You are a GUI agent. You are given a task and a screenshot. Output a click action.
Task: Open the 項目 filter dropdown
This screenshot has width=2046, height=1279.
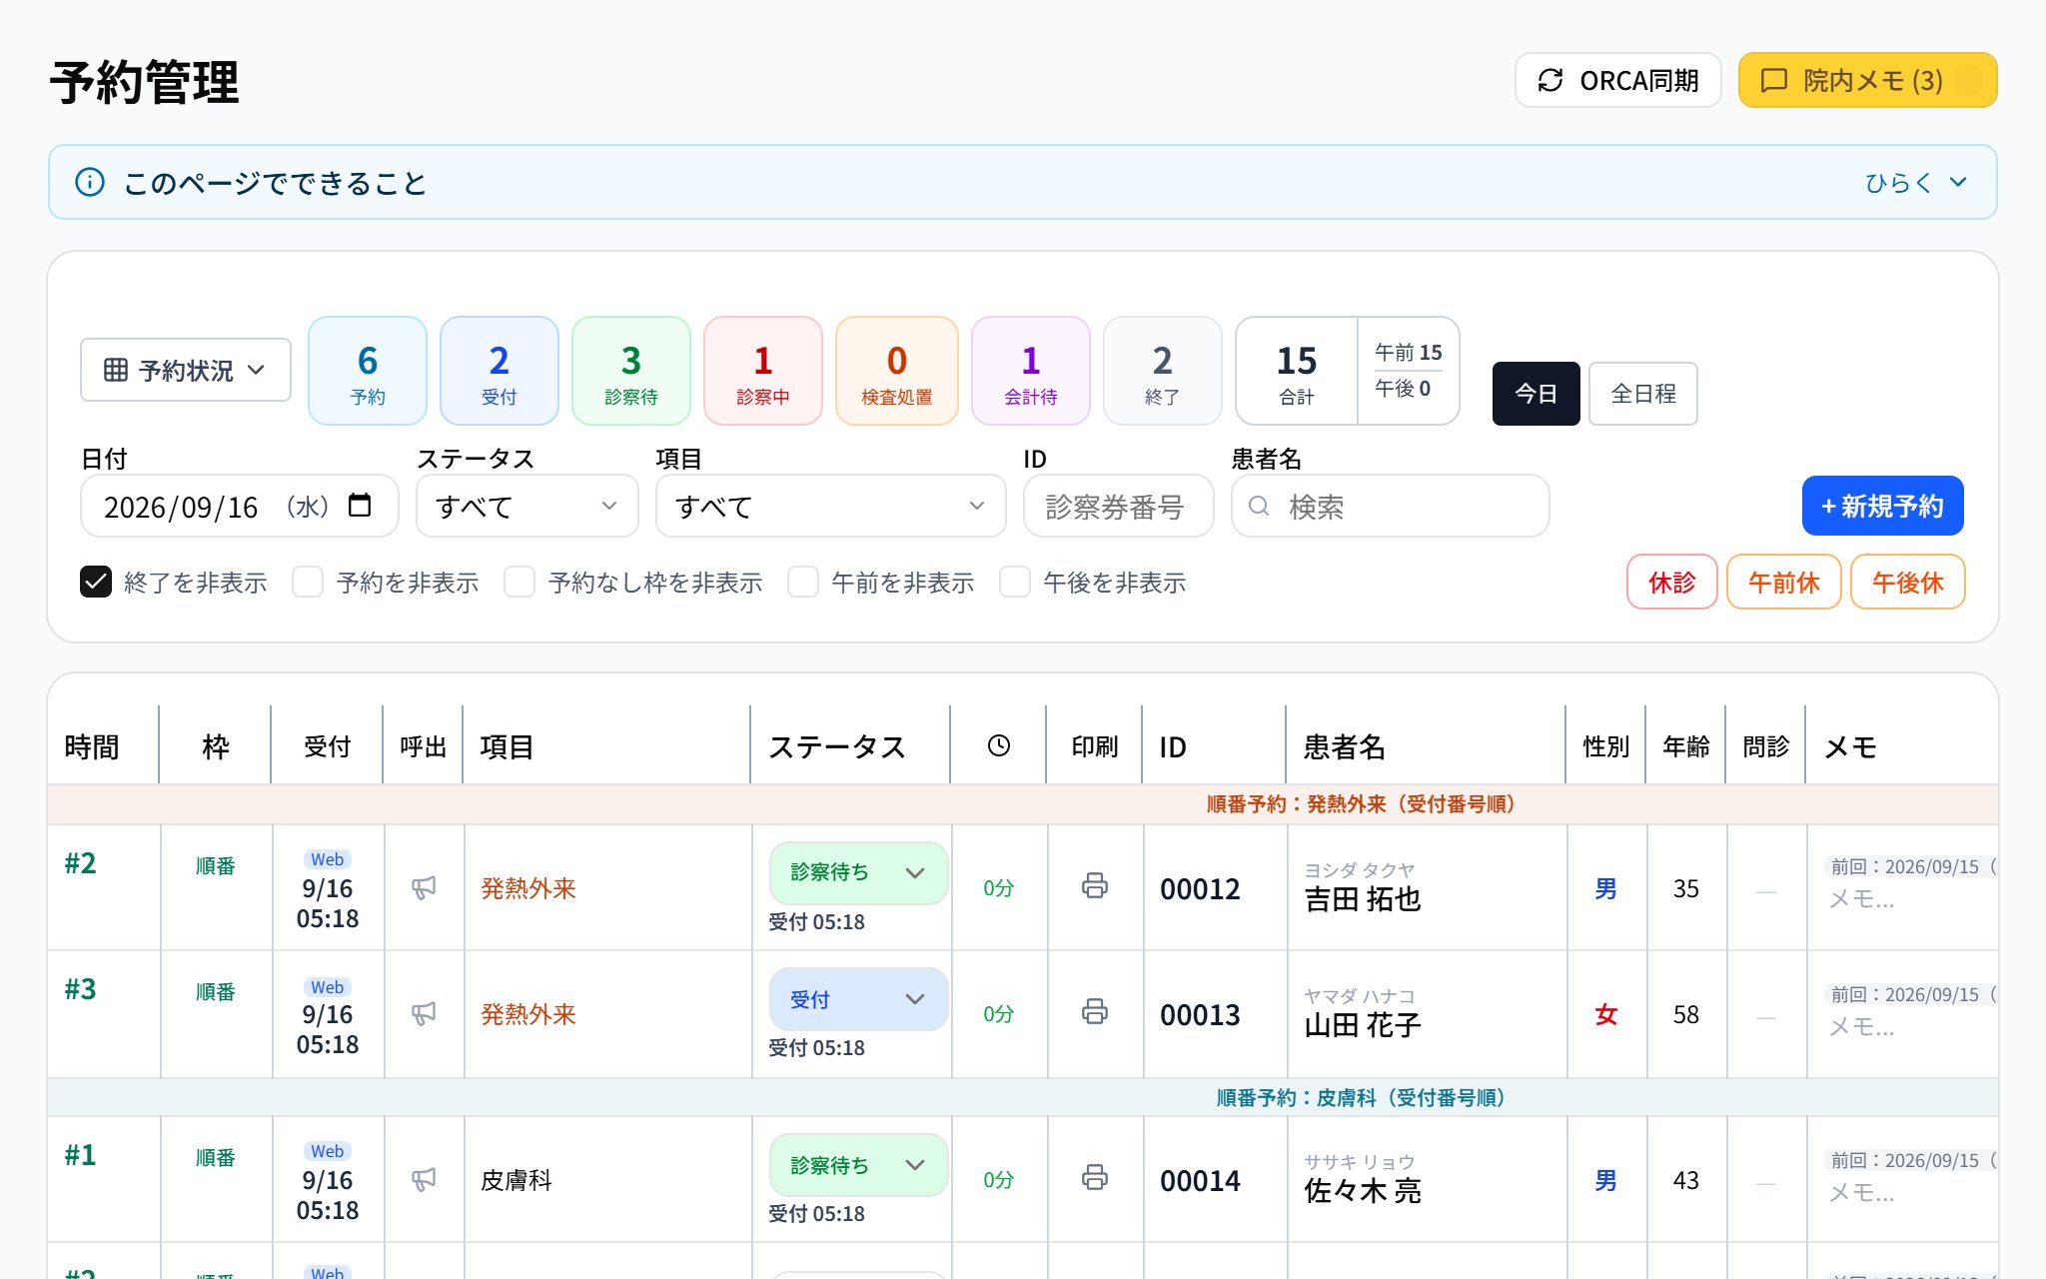(x=830, y=506)
